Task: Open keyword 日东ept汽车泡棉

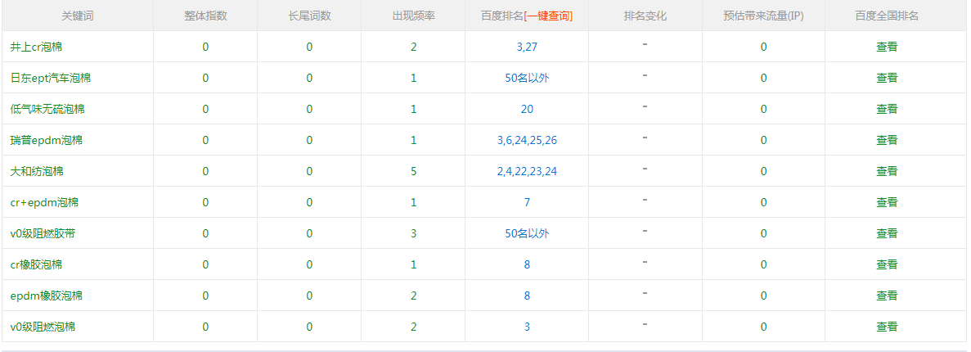Action: point(51,78)
